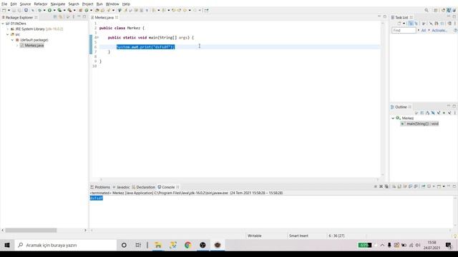Toggle Pin Console in the Console toolbar
458x257 pixels.
tap(423, 186)
